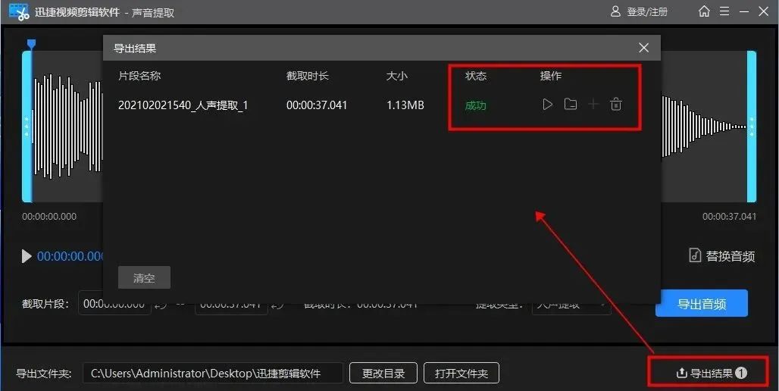The height and width of the screenshot is (391, 779).
Task: Click 替换音频 option
Action: pyautogui.click(x=722, y=256)
